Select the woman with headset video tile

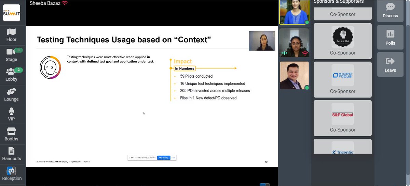click(294, 43)
